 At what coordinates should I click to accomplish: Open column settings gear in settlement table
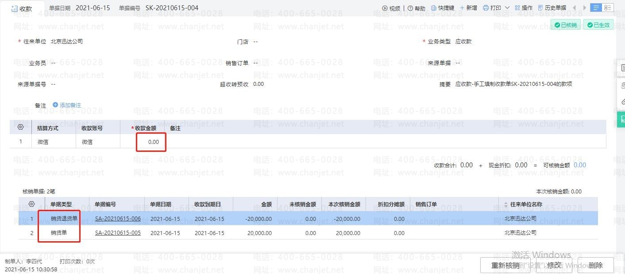(20, 127)
